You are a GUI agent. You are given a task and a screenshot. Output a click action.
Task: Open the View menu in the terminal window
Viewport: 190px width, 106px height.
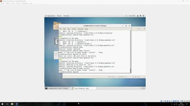coord(69,29)
